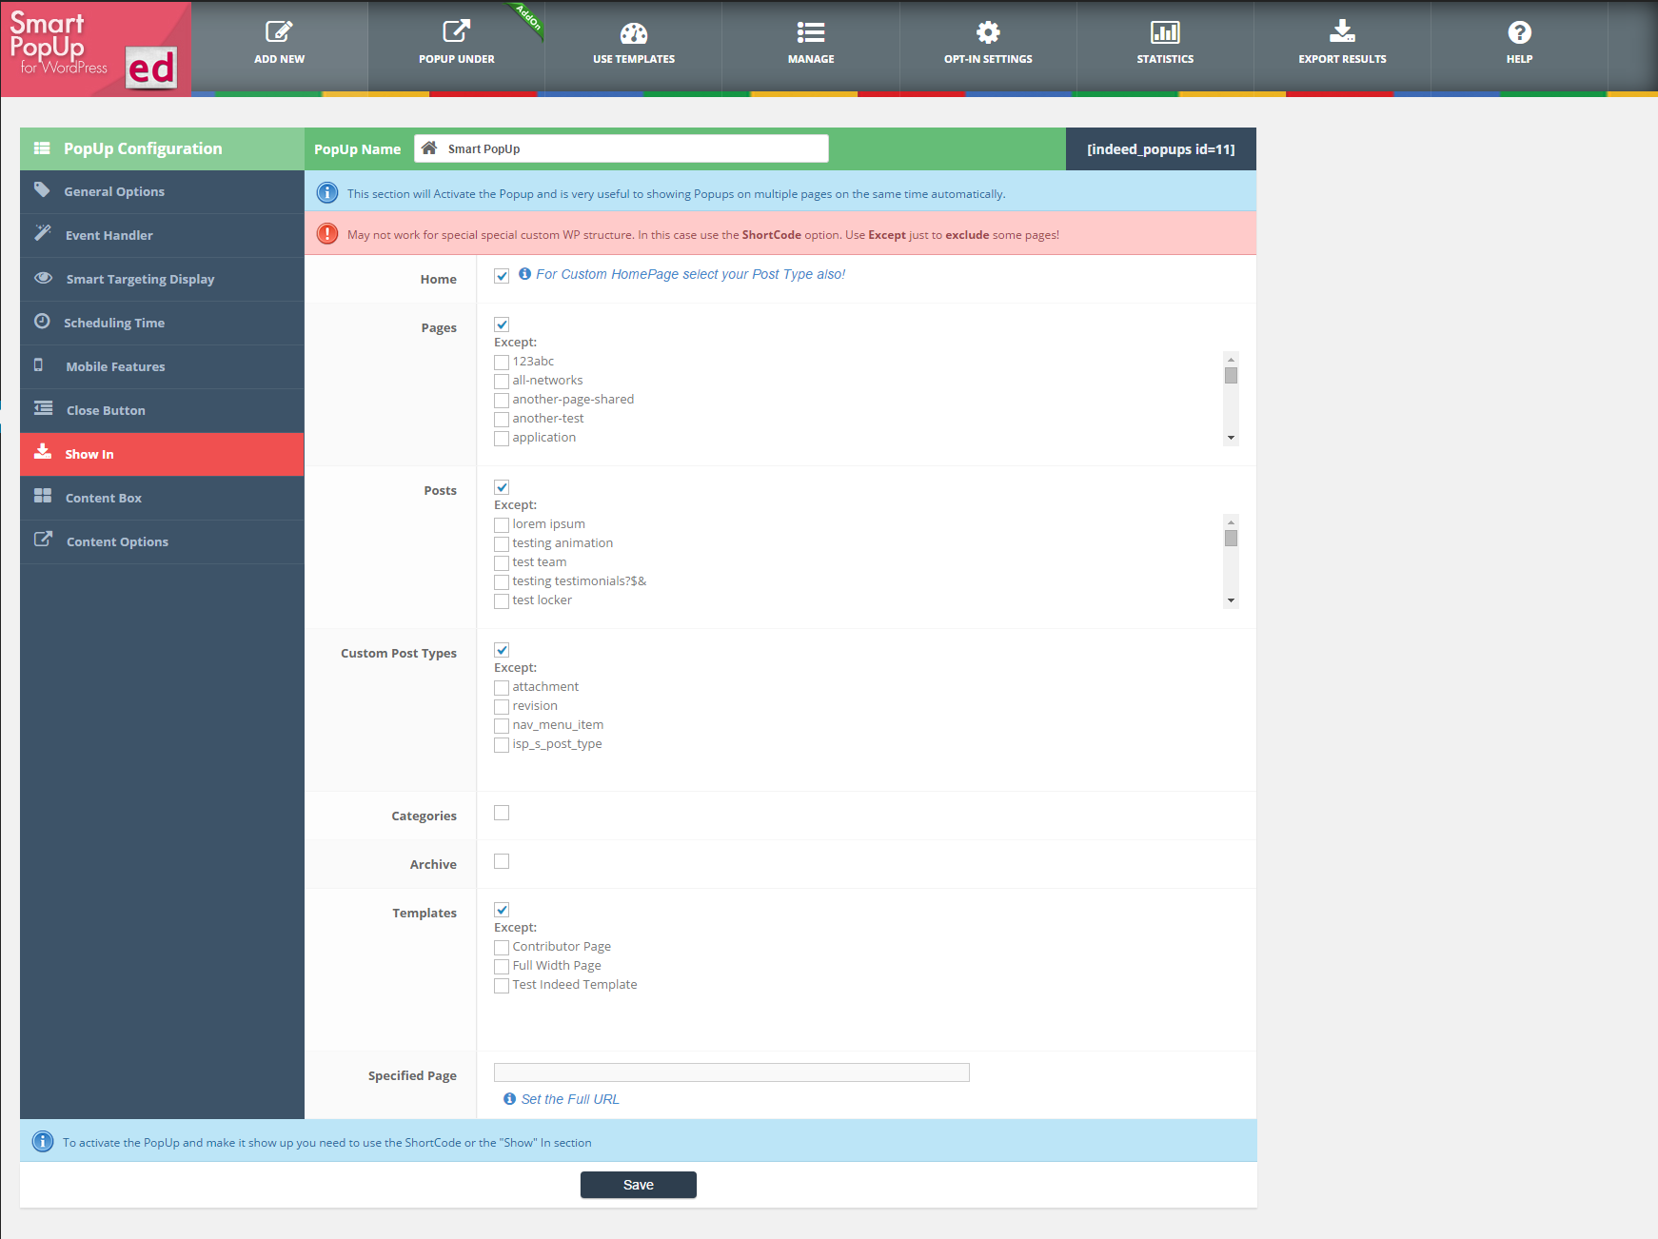The width and height of the screenshot is (1658, 1239).
Task: Click the Opt-In Settings gear icon
Action: [988, 32]
